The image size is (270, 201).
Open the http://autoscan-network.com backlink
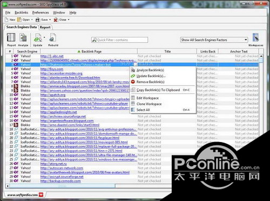pos(62,168)
